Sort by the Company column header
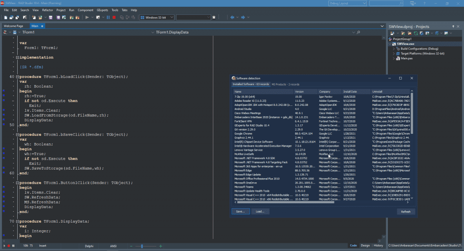Image resolution: width=464 pixels, height=251 pixels. [330, 91]
